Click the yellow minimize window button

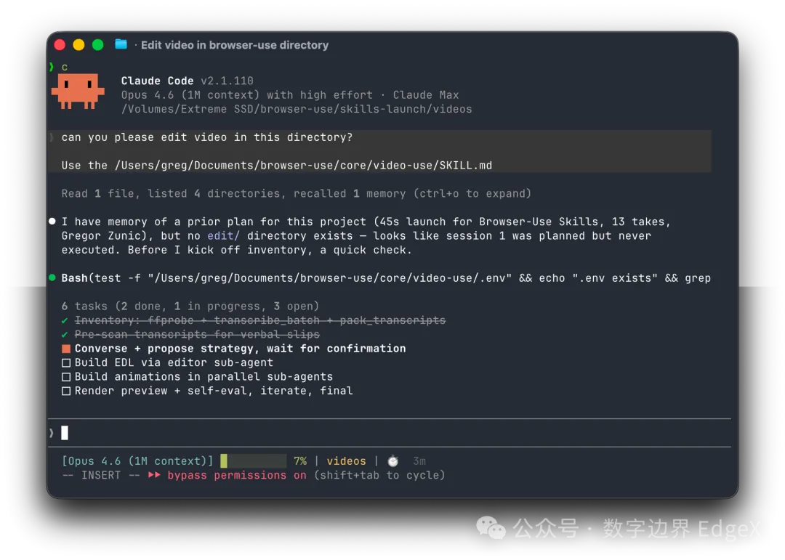[78, 45]
